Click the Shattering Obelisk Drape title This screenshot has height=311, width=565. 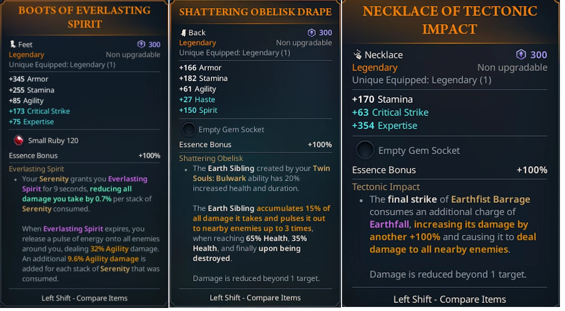pyautogui.click(x=255, y=12)
